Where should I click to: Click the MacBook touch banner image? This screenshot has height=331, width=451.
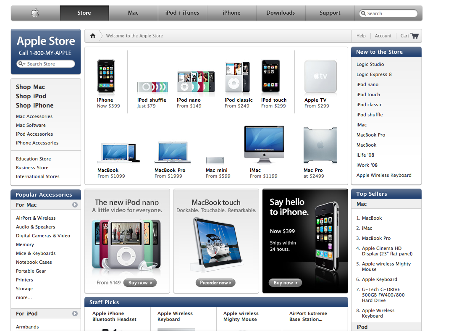pos(216,244)
